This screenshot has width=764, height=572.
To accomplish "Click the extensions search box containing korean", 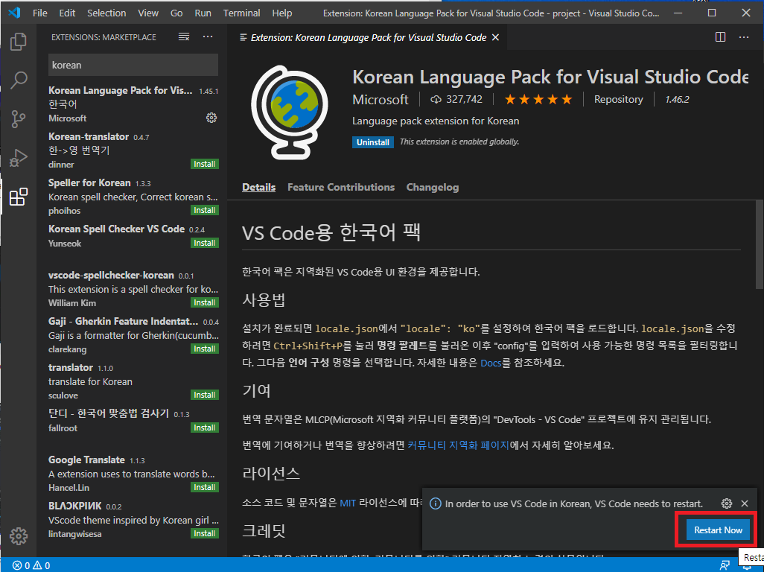I will [133, 65].
